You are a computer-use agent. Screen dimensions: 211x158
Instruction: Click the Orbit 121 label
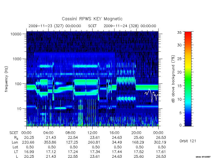tap(188, 141)
